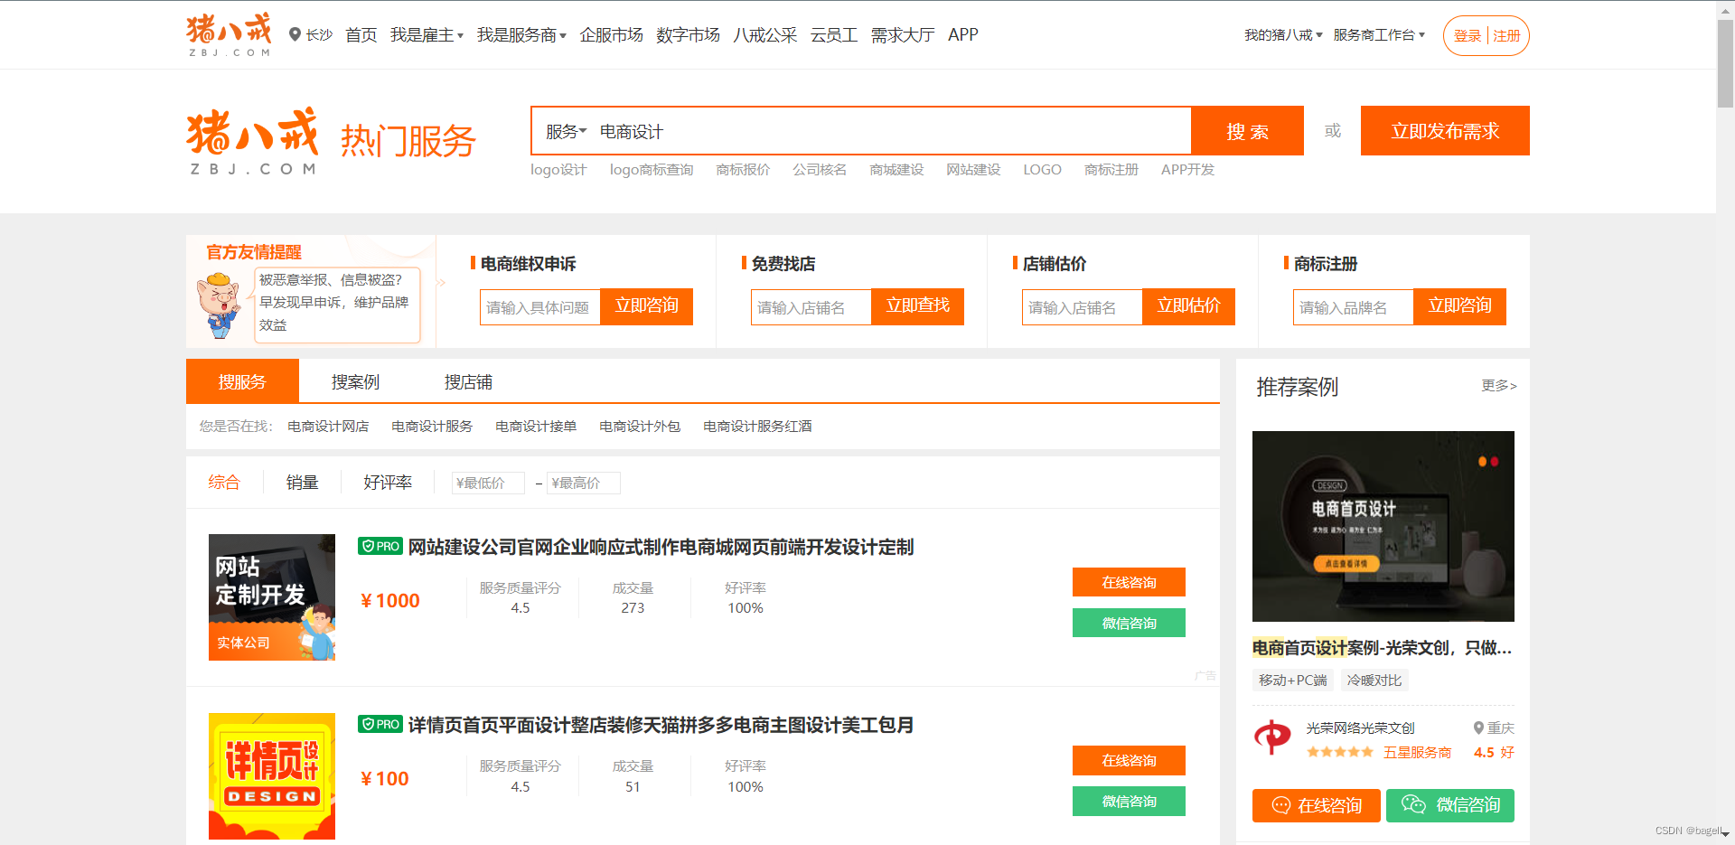Switch to the 搜店铺 tab
Screen dimensions: 1735x845
468,381
